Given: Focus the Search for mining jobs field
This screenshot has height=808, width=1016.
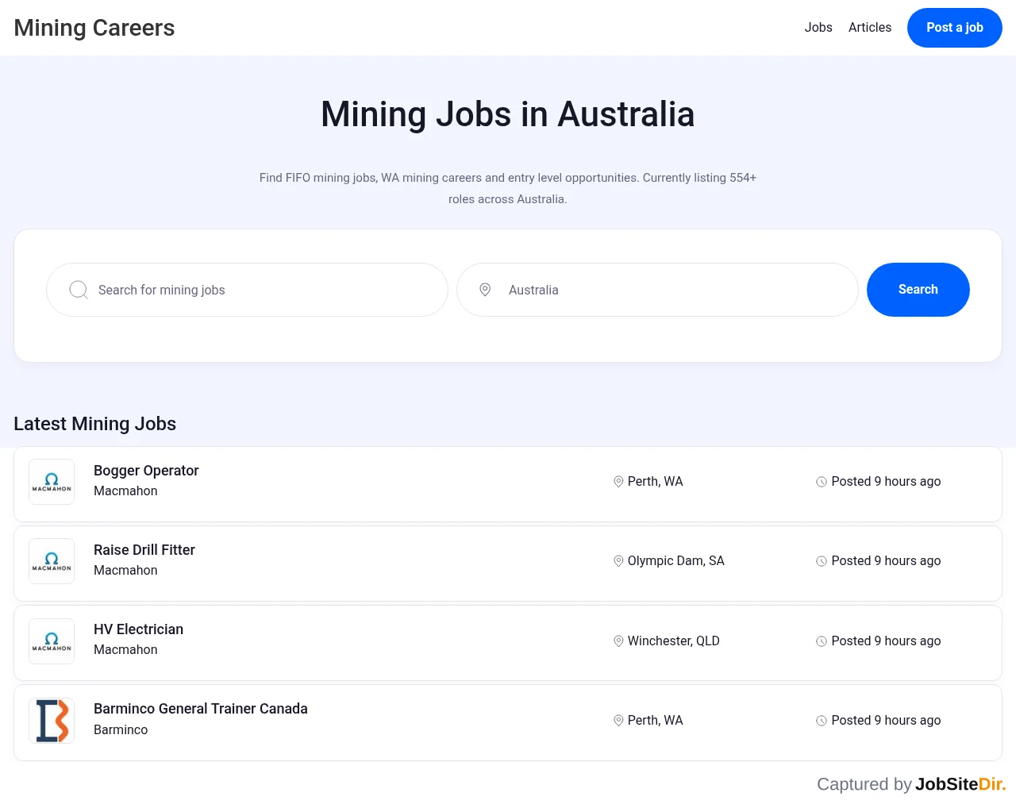Looking at the screenshot, I should 247,290.
